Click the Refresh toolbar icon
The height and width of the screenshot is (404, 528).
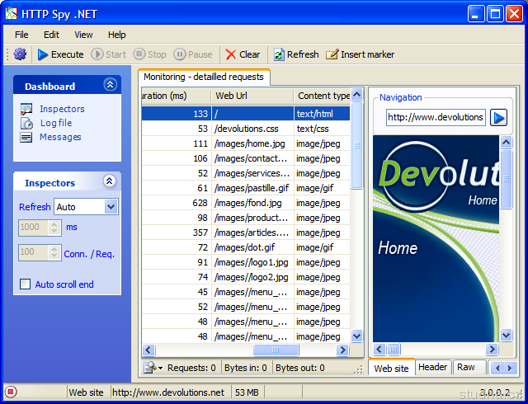pyautogui.click(x=279, y=54)
